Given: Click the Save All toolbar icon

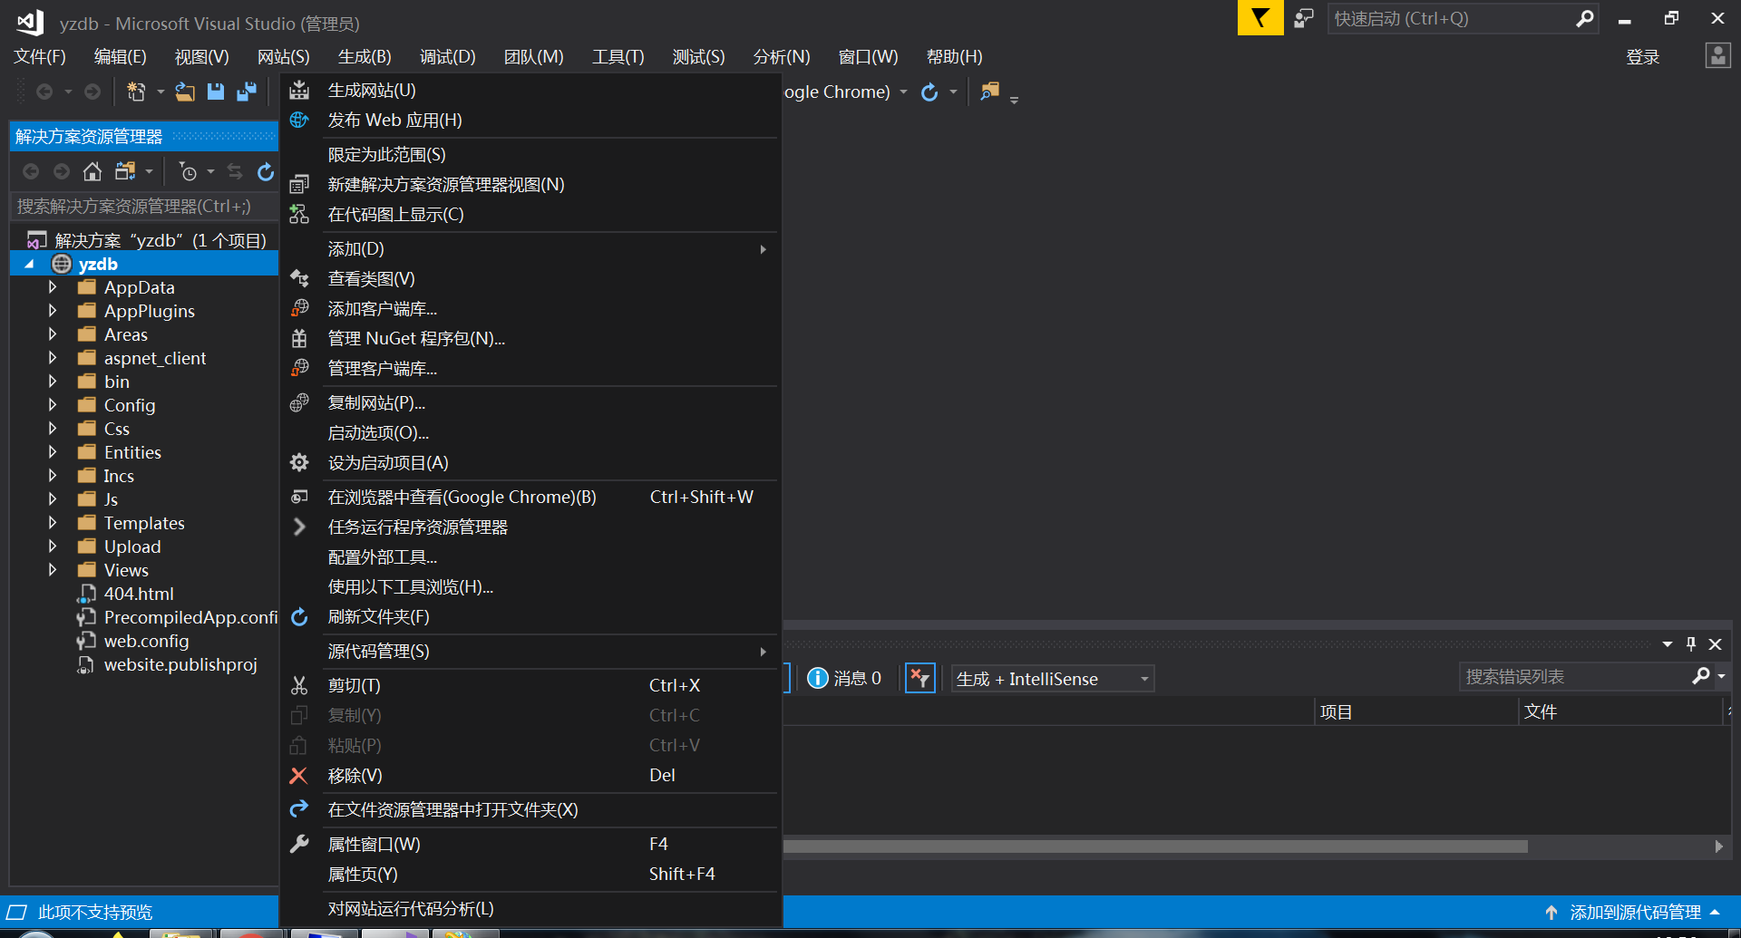Looking at the screenshot, I should [246, 92].
